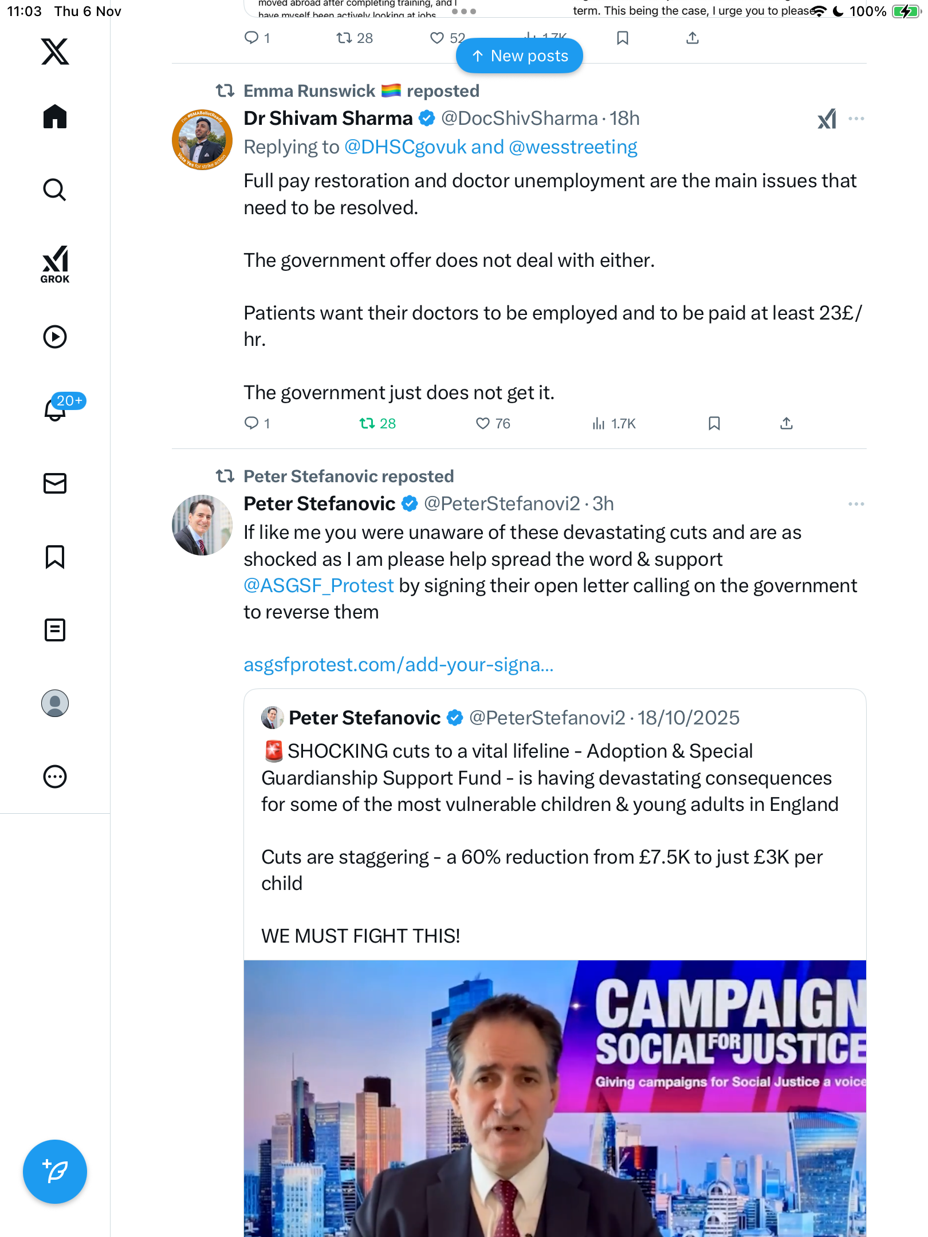Go to the Home tab

coord(55,117)
